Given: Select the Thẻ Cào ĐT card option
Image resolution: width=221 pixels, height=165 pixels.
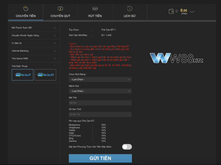Looking at the screenshot, I should (x=22, y=75).
